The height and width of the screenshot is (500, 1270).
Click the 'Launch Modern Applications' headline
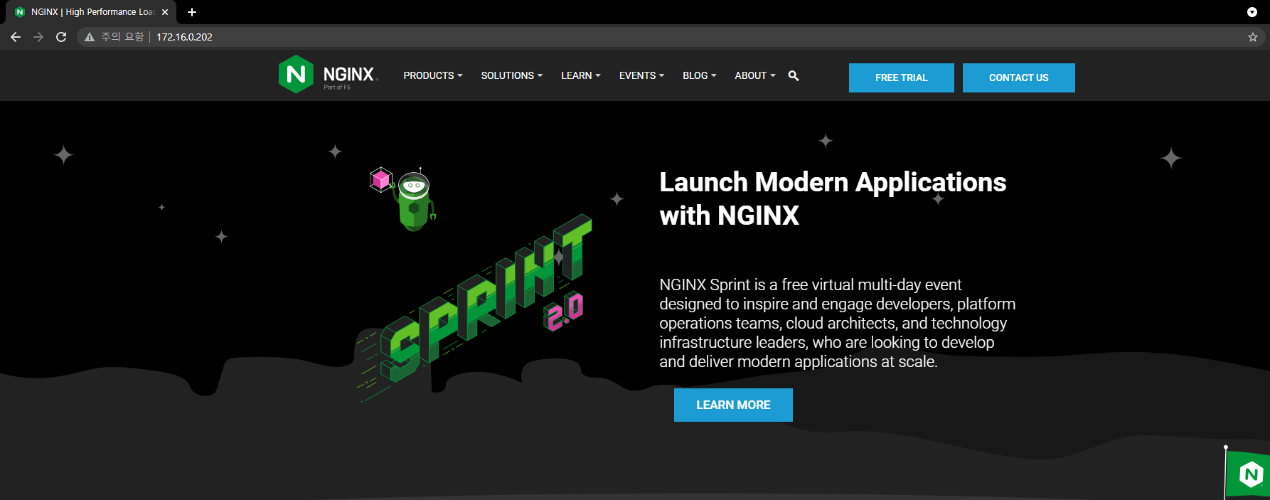coord(833,198)
